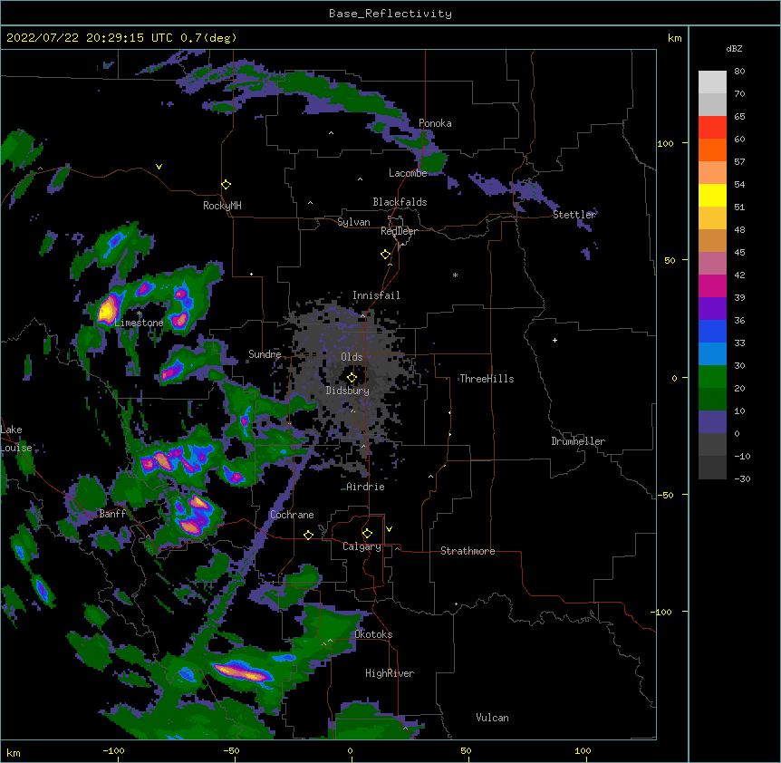
Task: Click the yellow 51 dBZ legend swatch
Action: (x=712, y=195)
